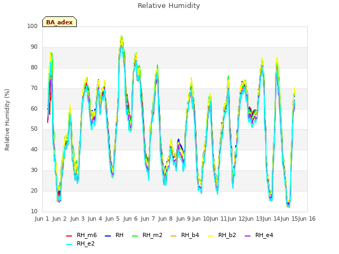Click the Relative Humidity (%) y-axis title

tap(7, 120)
